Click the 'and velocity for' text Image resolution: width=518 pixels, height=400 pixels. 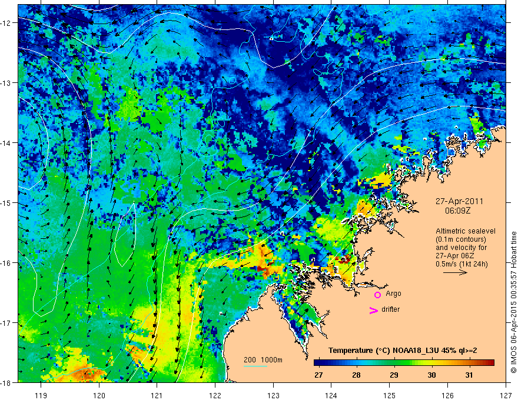click(461, 248)
